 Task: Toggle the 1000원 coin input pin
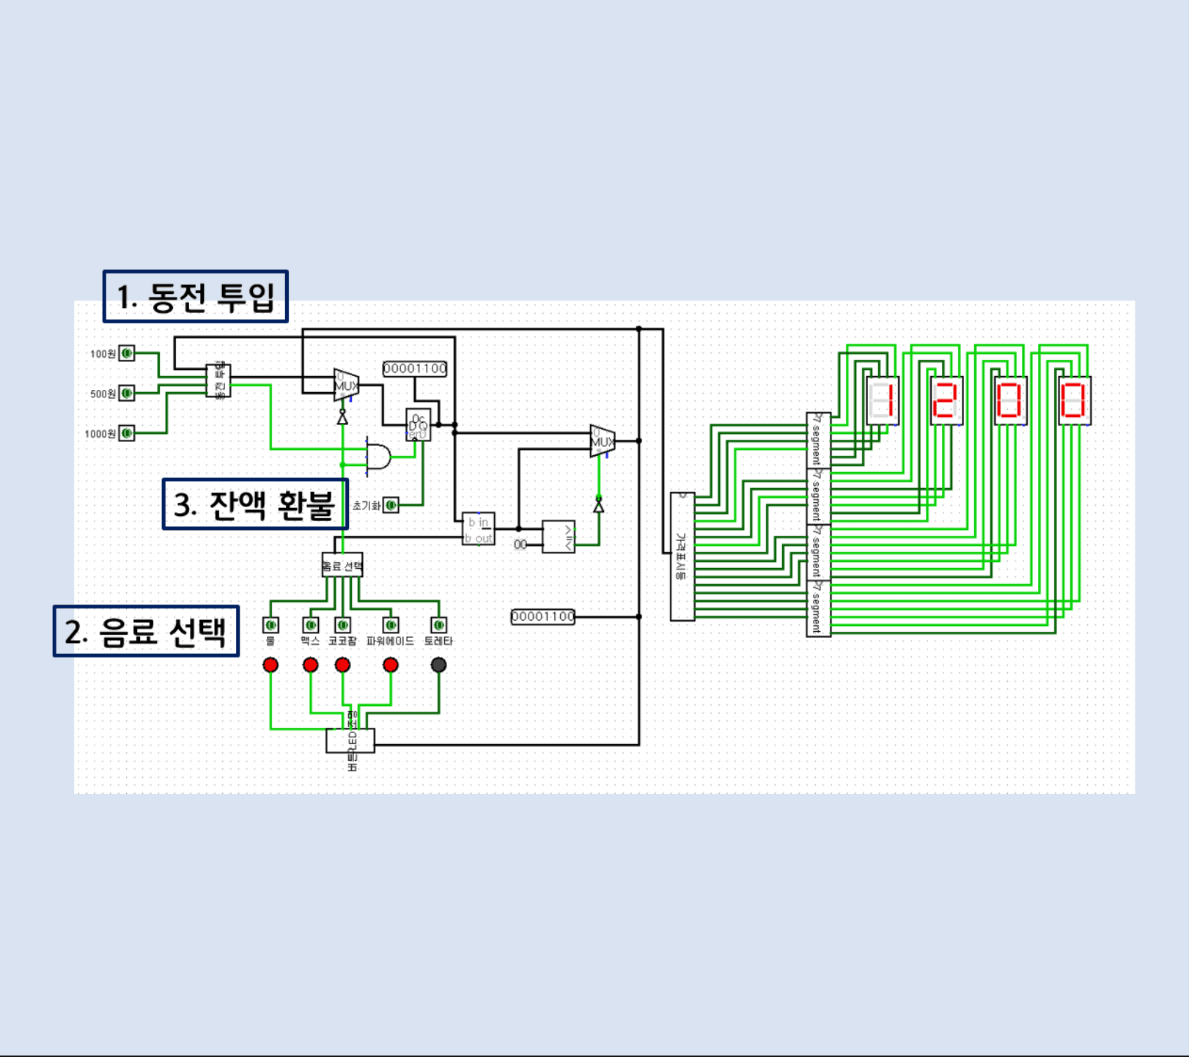128,433
